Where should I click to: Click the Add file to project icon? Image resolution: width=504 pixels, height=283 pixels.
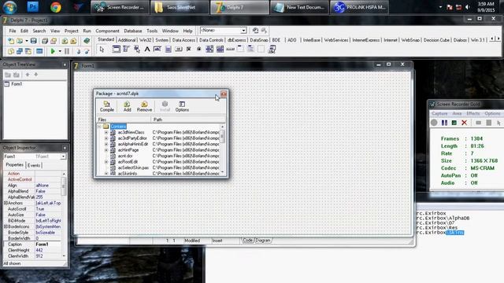(x=65, y=41)
